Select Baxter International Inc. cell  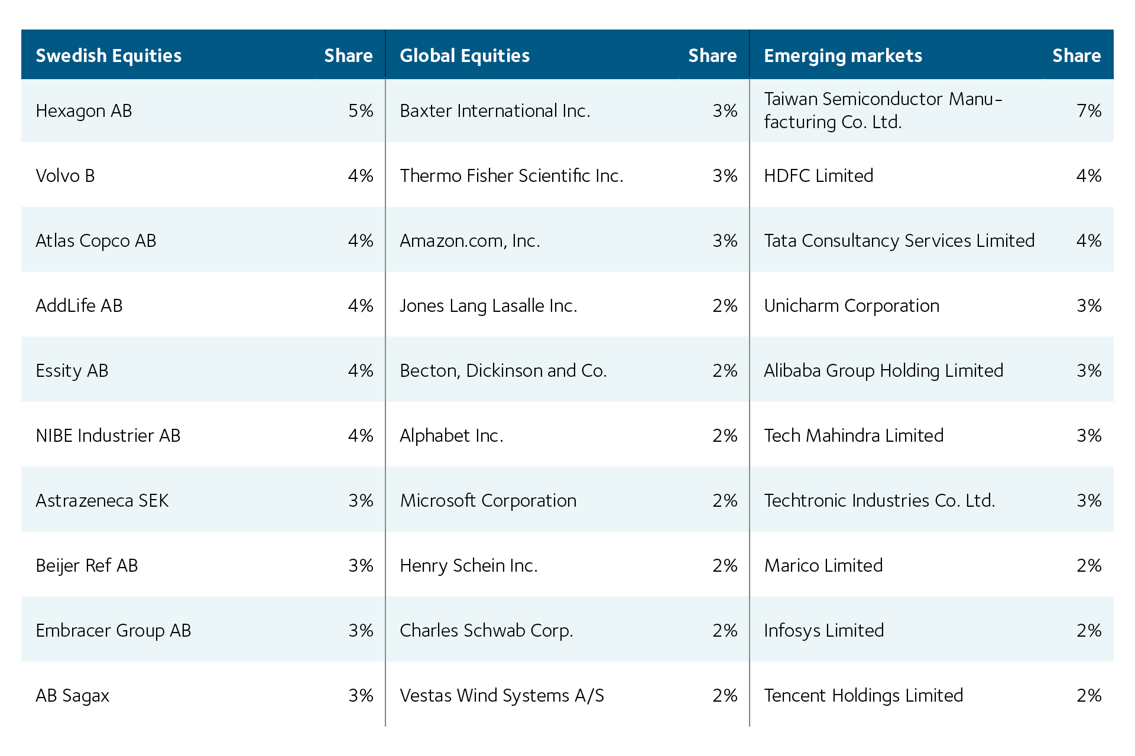pyautogui.click(x=495, y=111)
